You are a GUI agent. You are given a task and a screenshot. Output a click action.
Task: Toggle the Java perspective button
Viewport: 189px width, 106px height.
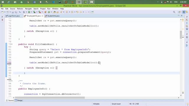point(184,12)
